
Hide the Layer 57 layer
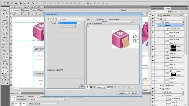(x=153, y=61)
